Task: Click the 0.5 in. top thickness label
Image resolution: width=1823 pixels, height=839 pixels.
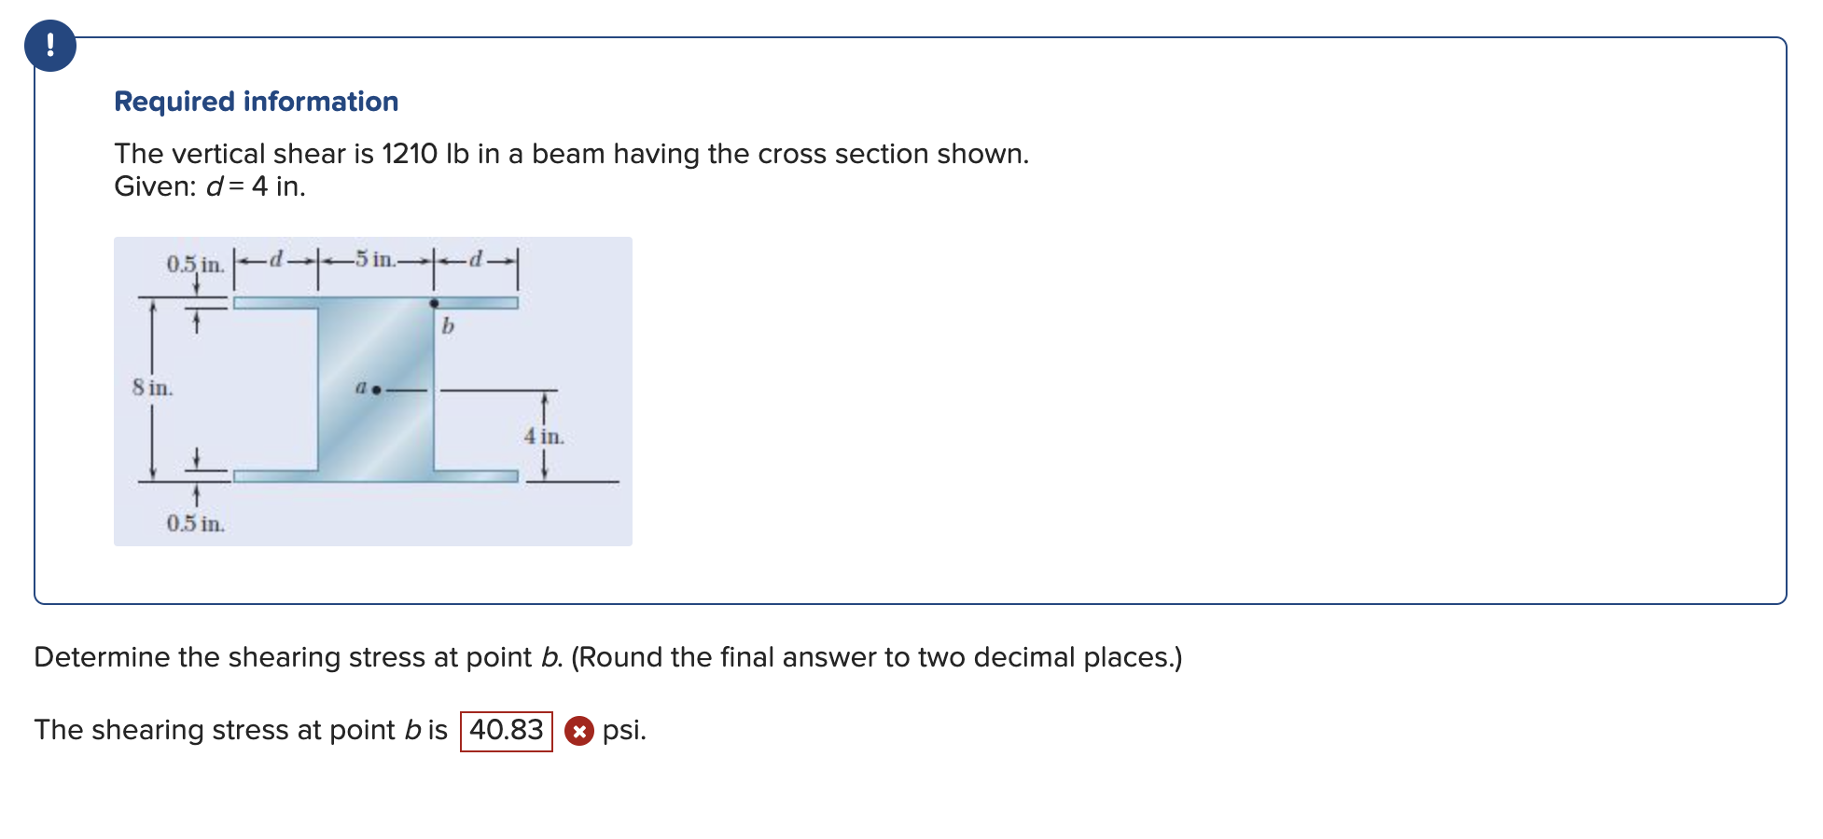Action: [194, 265]
